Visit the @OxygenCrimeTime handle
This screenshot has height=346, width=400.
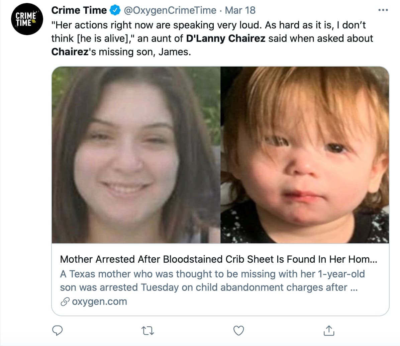click(170, 10)
